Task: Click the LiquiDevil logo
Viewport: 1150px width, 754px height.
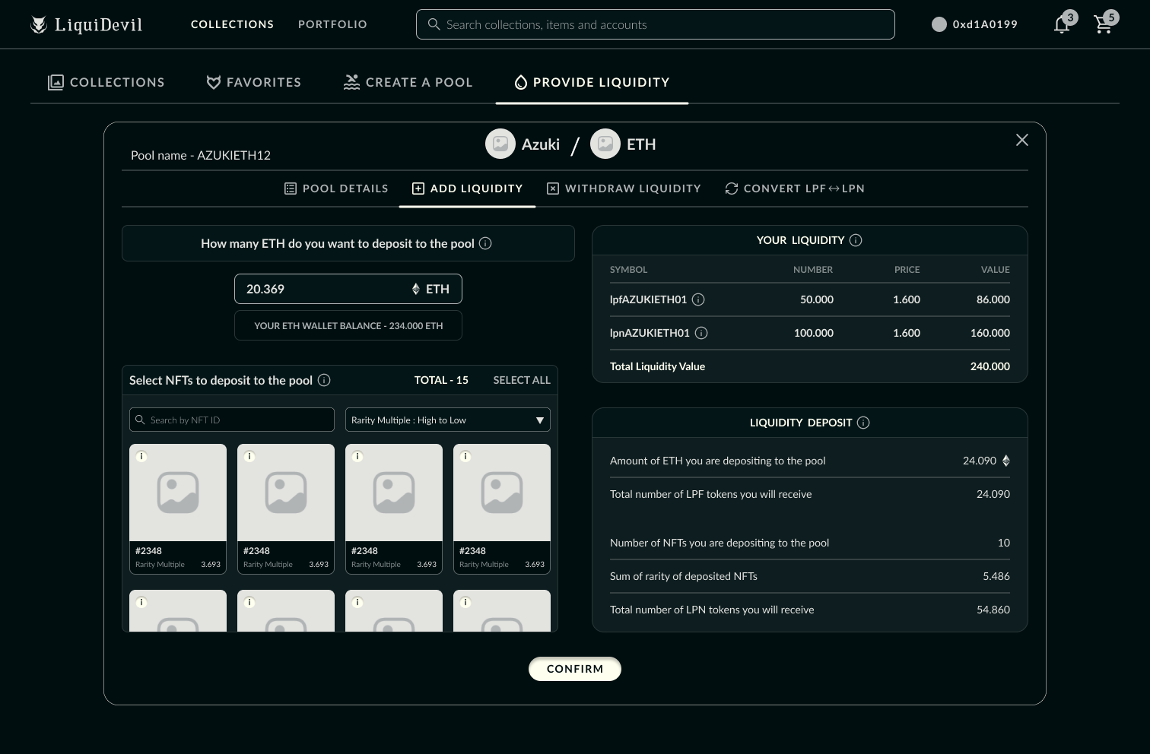Action: pos(86,24)
